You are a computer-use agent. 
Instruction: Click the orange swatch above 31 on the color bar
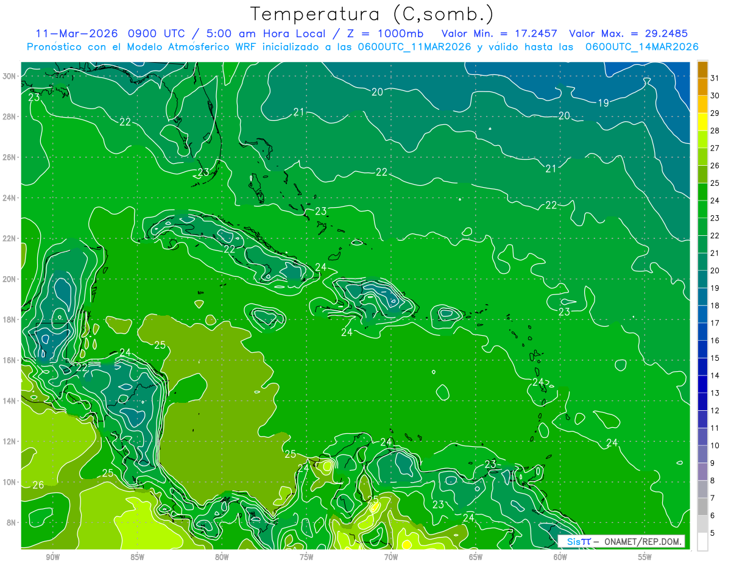point(703,69)
